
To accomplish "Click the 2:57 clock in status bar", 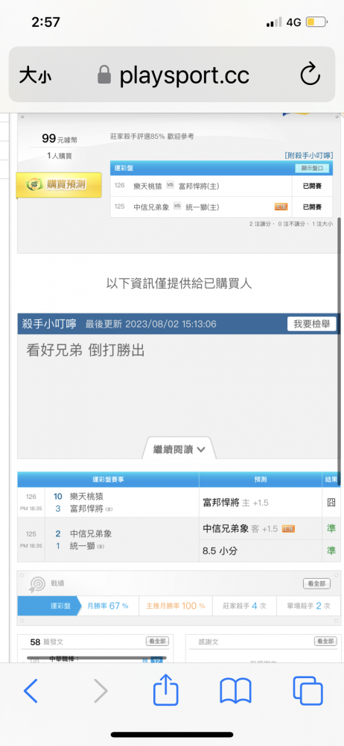I will (46, 22).
